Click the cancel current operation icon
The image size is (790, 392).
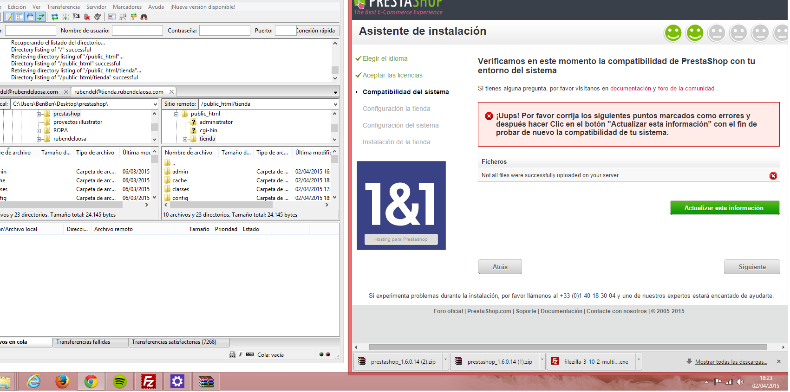76,17
